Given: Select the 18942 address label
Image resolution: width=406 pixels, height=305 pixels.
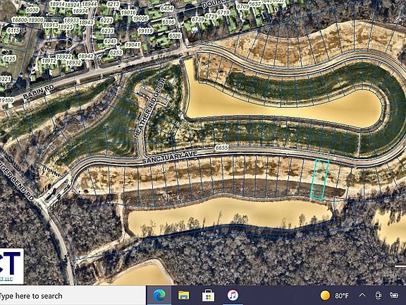Looking at the screenshot, I should click(86, 56).
